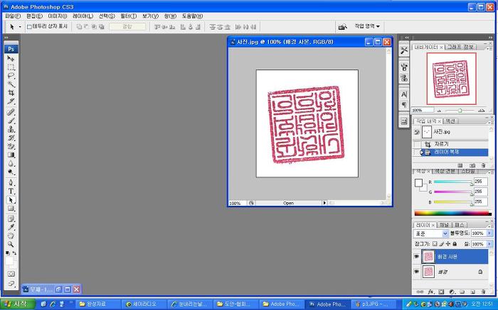Open the Navigator panel options menu
This screenshot has width=498, height=310.
(x=490, y=48)
